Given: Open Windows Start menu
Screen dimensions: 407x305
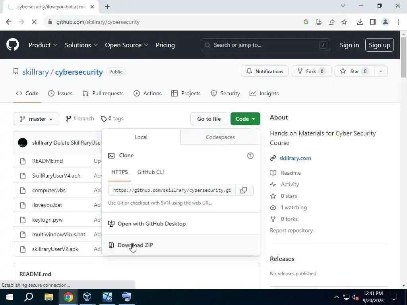Looking at the screenshot, I should [10, 297].
